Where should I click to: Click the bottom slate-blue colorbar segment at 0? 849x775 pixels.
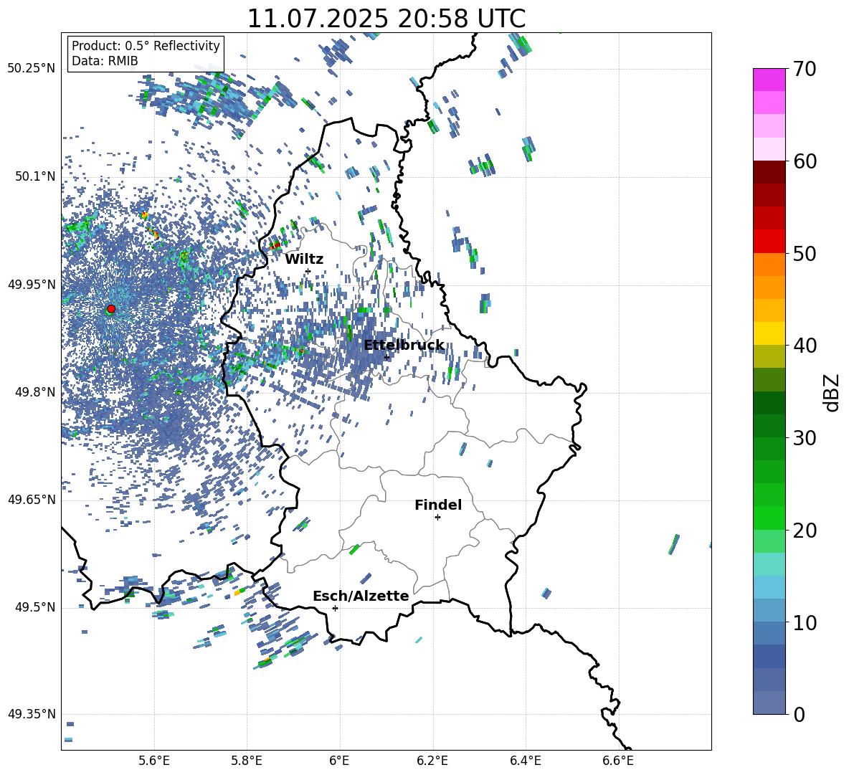[x=769, y=703]
